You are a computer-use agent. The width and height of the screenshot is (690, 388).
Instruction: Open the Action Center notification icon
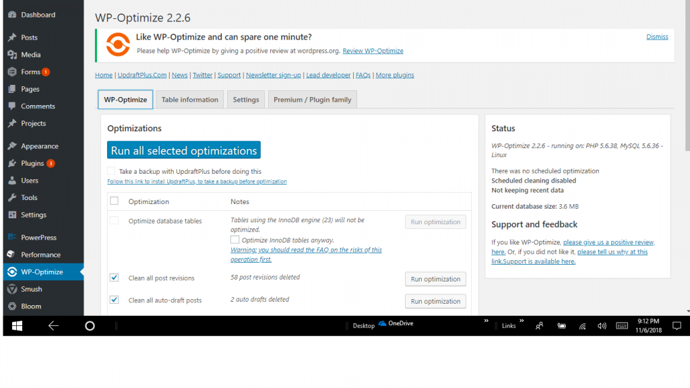pos(677,326)
